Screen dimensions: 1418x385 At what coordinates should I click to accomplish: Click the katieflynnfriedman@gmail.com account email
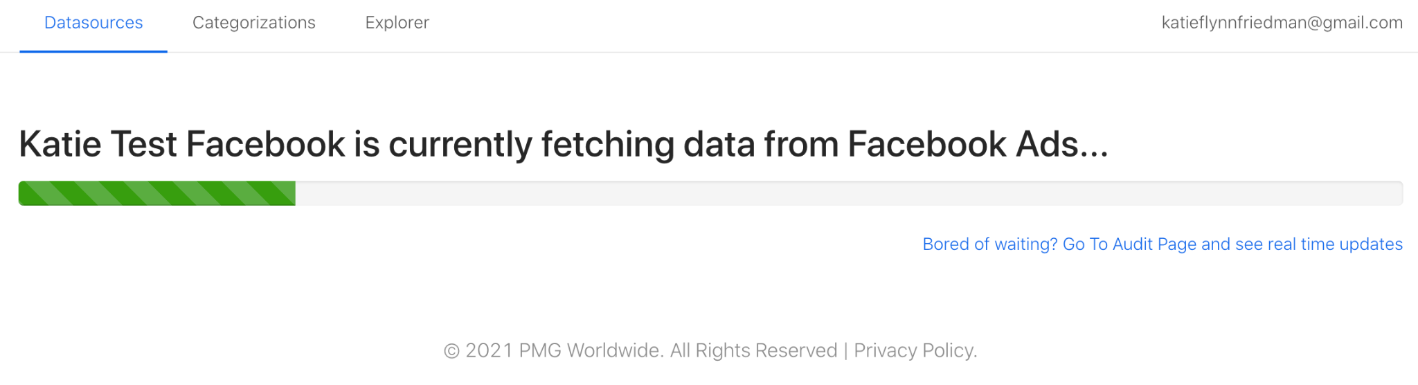coord(1282,23)
